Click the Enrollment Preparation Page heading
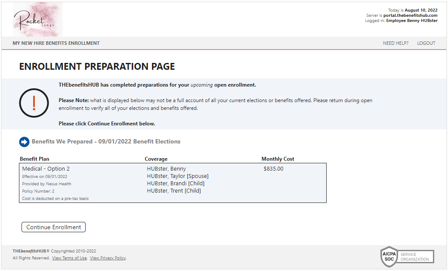Screen dimensions: 448x271 pyautogui.click(x=97, y=67)
